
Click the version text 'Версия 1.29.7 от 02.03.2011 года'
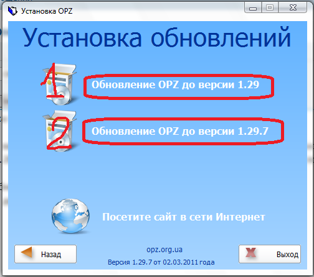point(161,262)
